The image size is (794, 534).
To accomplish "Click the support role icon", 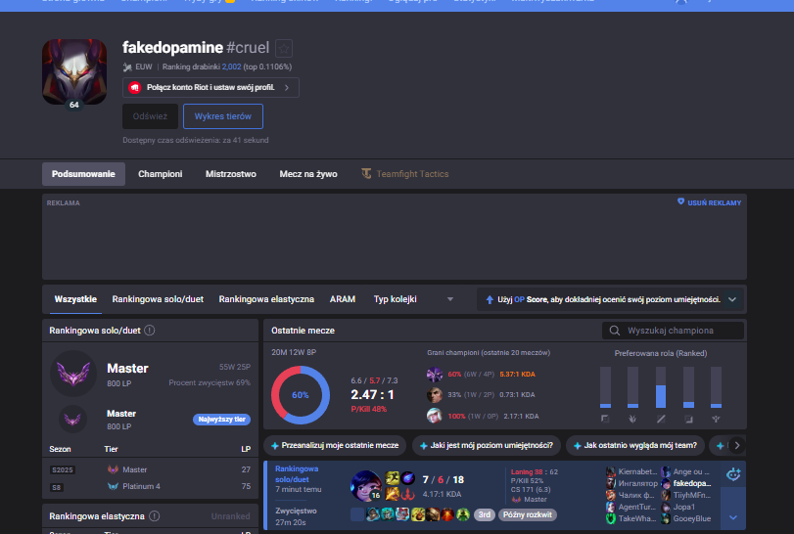I will tap(716, 419).
